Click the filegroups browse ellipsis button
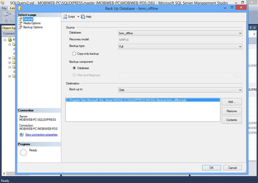 coord(238,76)
